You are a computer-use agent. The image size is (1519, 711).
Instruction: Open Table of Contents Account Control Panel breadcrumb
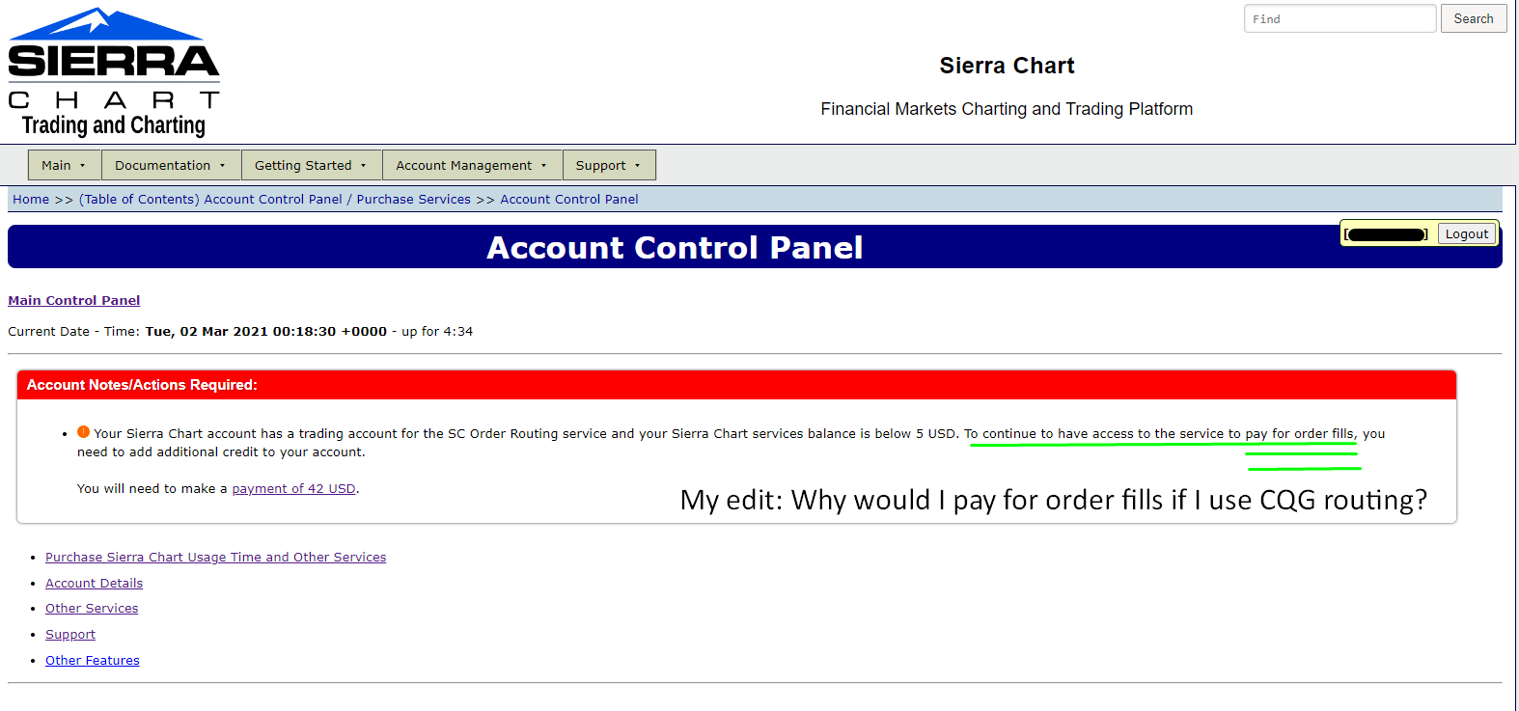210,199
